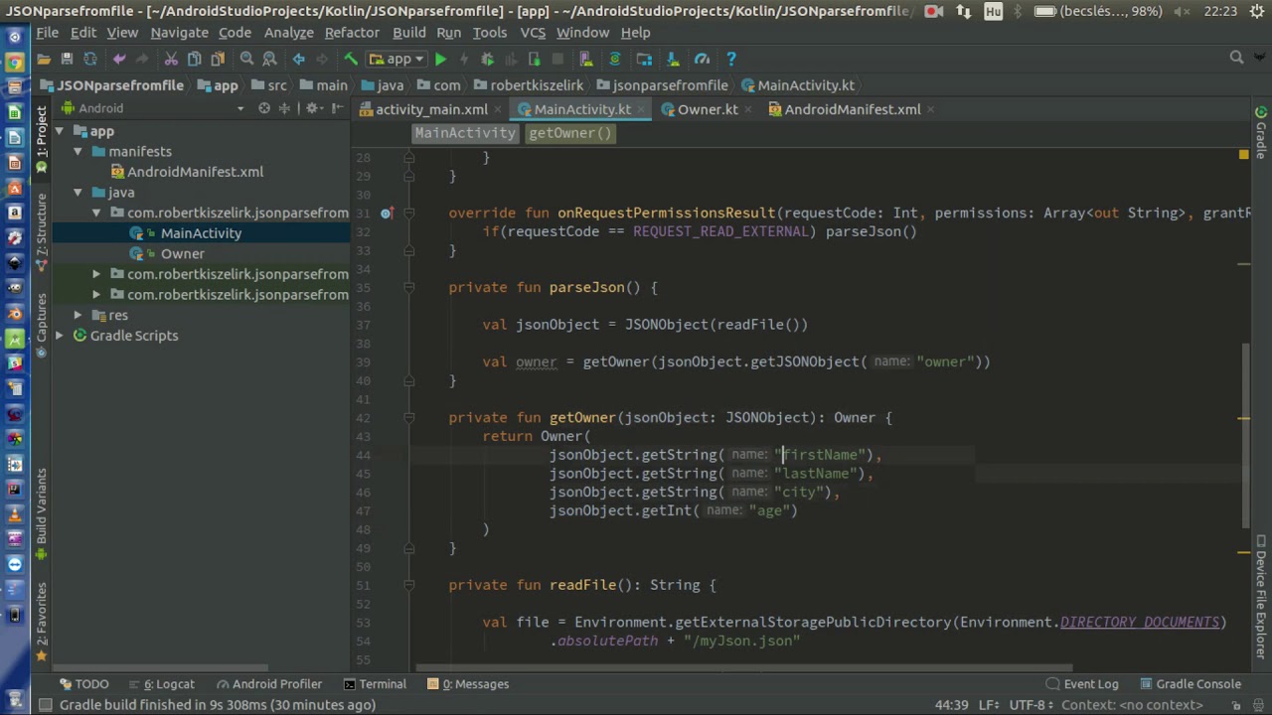
Task: Open the VCS menu
Action: pos(533,32)
